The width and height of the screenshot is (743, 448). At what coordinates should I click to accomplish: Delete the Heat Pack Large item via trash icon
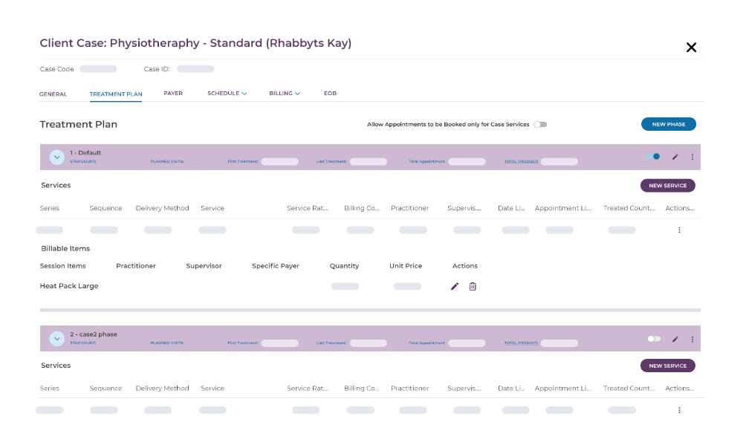tap(473, 286)
